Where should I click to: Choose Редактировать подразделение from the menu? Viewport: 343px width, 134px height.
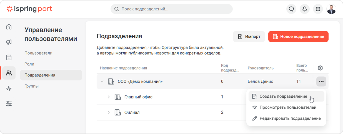(x=286, y=119)
